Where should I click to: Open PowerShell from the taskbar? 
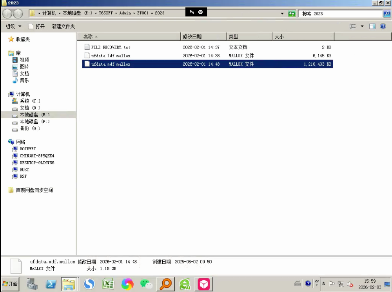click(51, 284)
